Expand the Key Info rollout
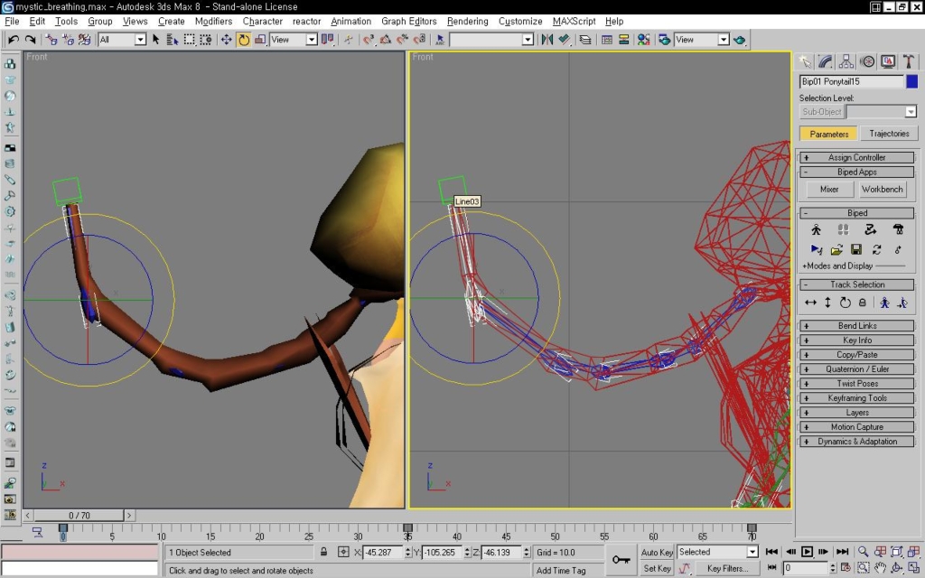The image size is (925, 578). [856, 340]
